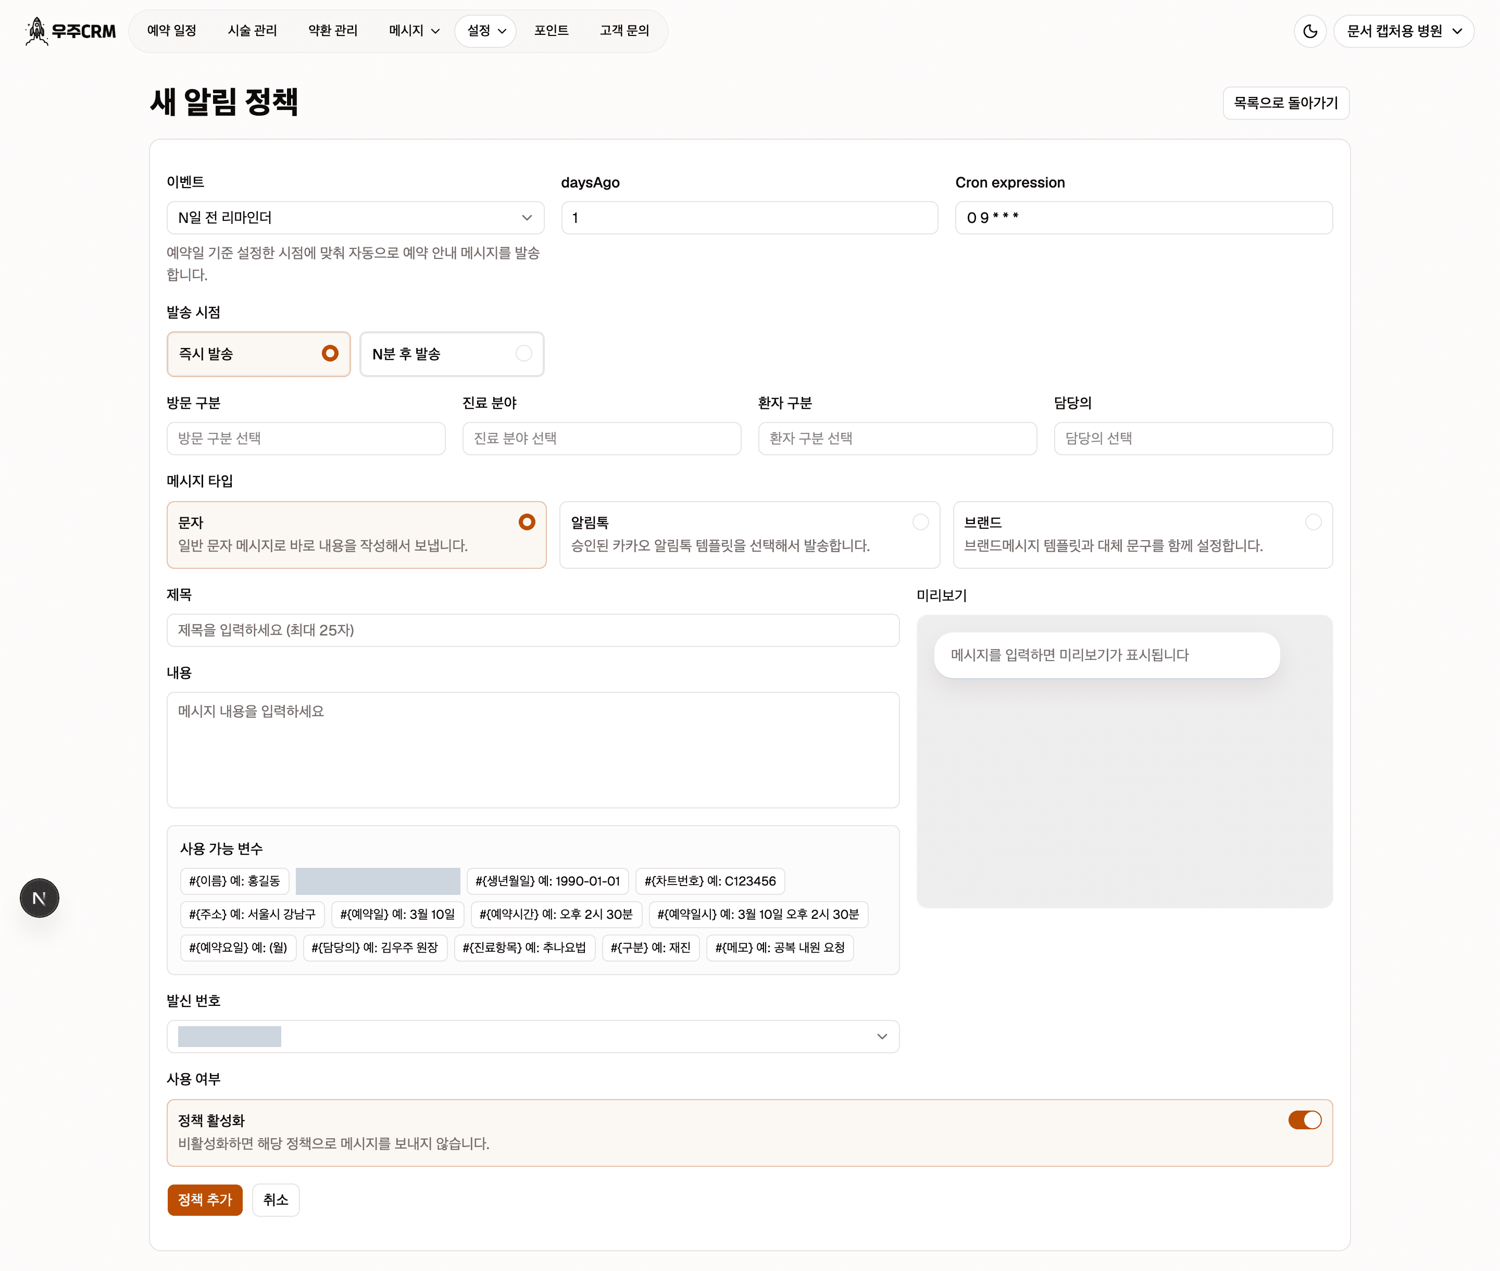Insert #{예약일} 예: 3월 10일 variable chip
This screenshot has width=1500, height=1271.
(398, 914)
